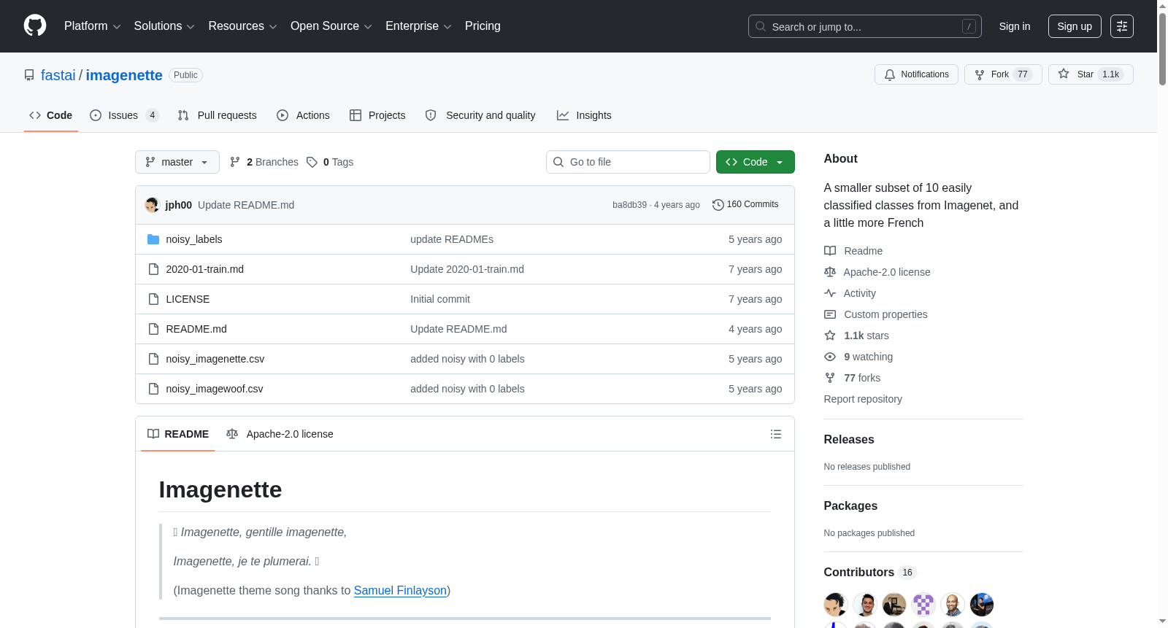Go to the fastai owner page
This screenshot has height=628, width=1168.
(x=58, y=75)
